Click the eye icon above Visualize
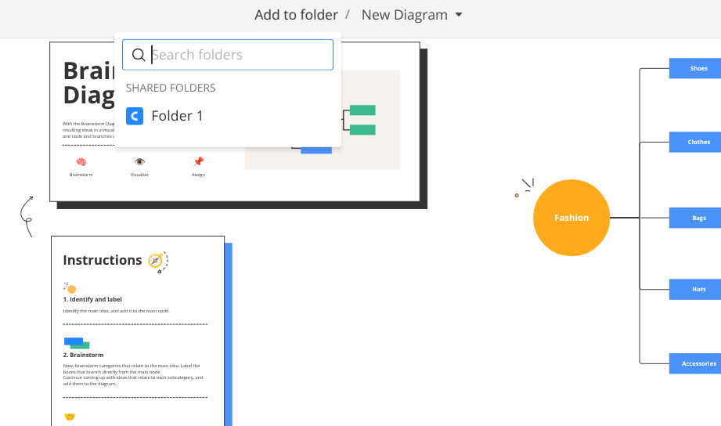The image size is (721, 426). pos(139,162)
